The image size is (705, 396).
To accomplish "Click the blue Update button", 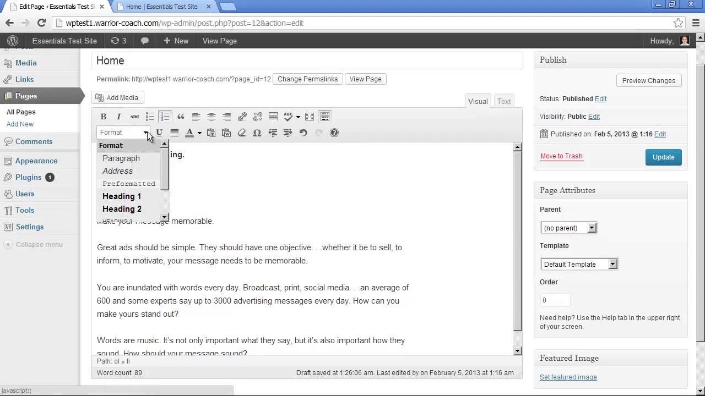I will [663, 157].
